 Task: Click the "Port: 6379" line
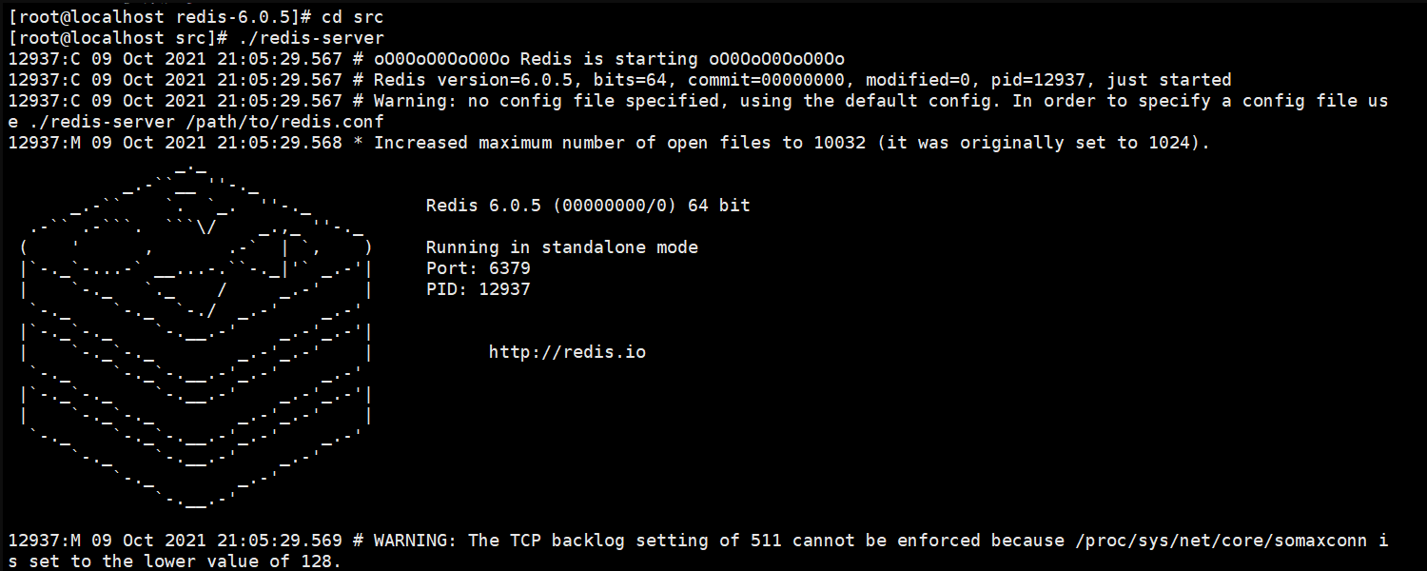click(478, 268)
